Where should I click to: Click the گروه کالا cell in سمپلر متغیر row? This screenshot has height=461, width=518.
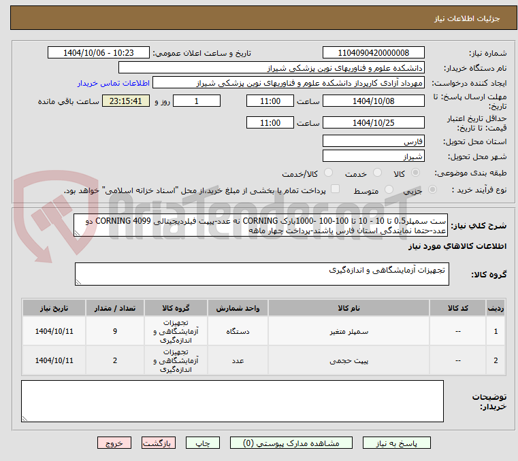tap(176, 331)
